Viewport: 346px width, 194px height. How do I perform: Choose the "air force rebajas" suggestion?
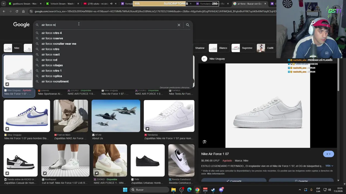[113, 65]
